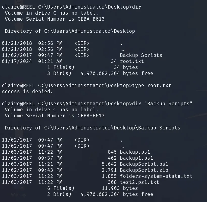Click the '1 File(s)' summary text

(x=61, y=68)
